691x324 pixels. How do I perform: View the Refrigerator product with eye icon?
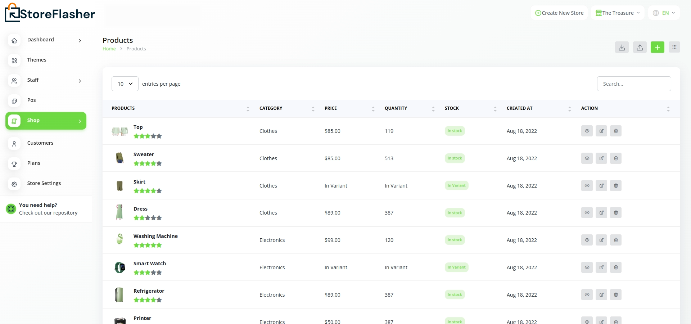[587, 295]
